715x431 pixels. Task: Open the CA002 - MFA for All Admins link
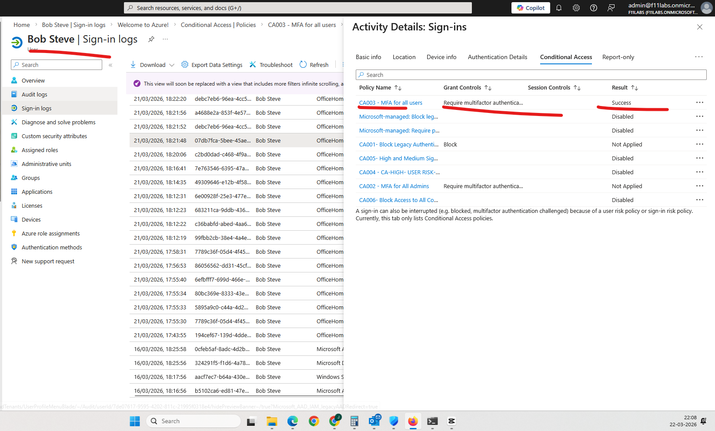coord(394,186)
